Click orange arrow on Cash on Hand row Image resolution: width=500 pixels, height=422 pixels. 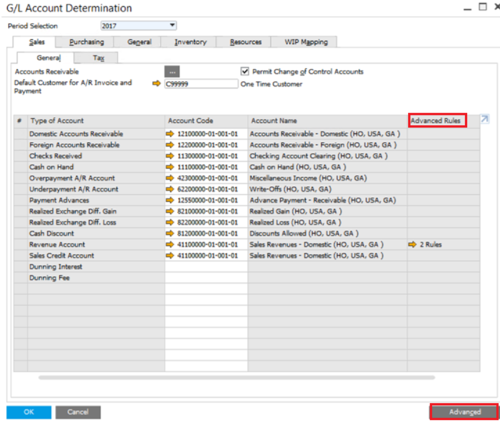tap(170, 167)
